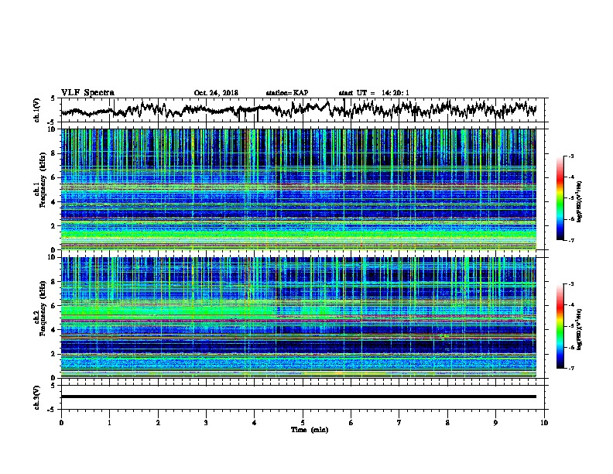Click time axis tick label "9"
The image size is (613, 474).
[495, 422]
